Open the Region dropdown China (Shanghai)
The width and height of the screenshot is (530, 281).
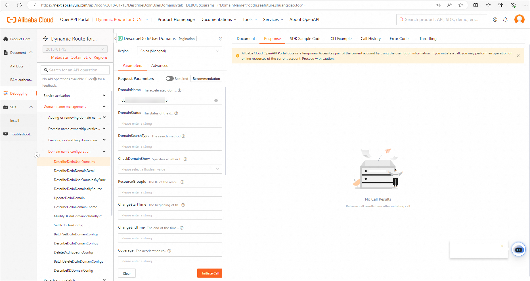coord(179,51)
